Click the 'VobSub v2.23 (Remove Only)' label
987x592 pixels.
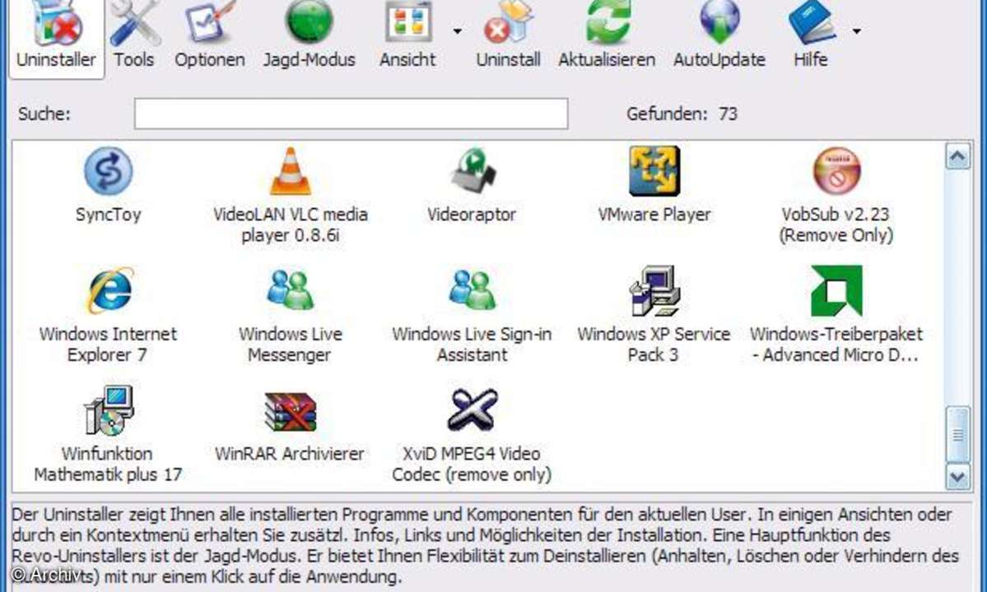tap(836, 225)
